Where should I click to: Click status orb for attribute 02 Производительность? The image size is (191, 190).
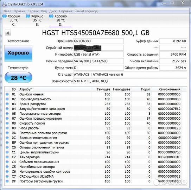(x=7, y=99)
